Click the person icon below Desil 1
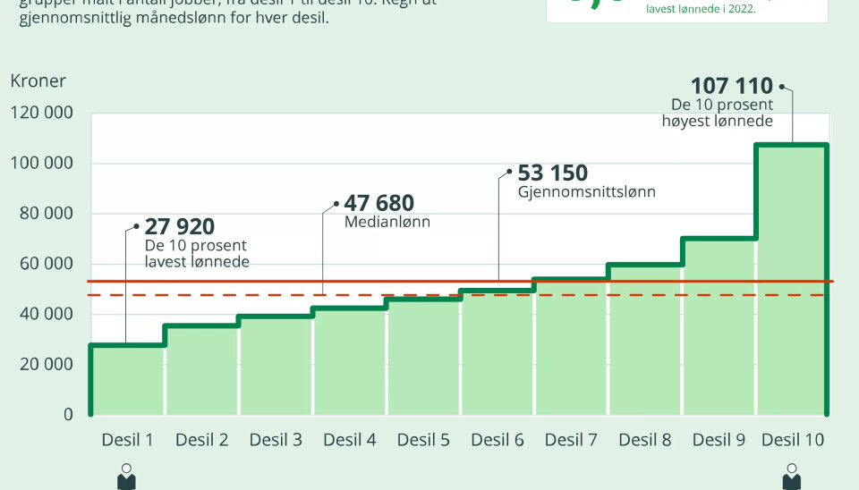The height and width of the screenshot is (490, 859). (126, 476)
